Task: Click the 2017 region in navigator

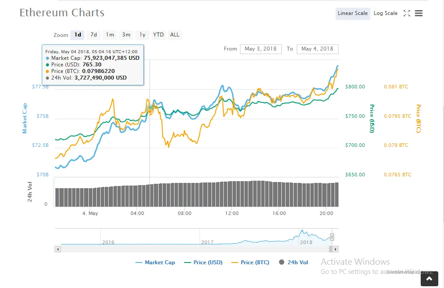Action: click(x=207, y=242)
